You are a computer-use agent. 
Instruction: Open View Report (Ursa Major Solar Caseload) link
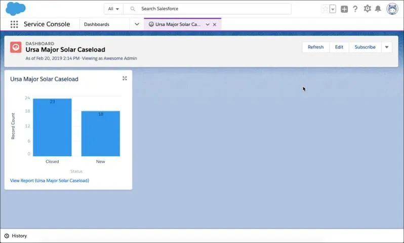pos(50,180)
